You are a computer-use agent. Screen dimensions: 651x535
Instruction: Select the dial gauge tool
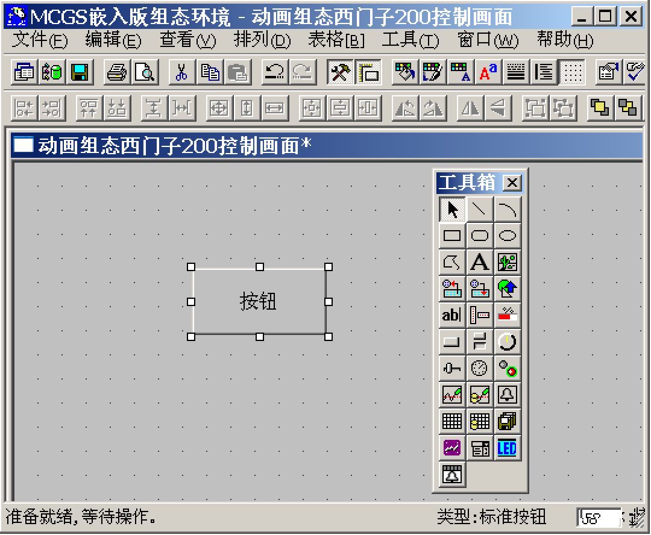(480, 369)
